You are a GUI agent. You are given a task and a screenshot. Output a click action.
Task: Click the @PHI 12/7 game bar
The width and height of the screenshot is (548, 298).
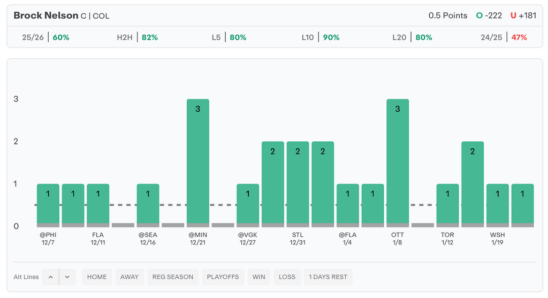coord(48,203)
